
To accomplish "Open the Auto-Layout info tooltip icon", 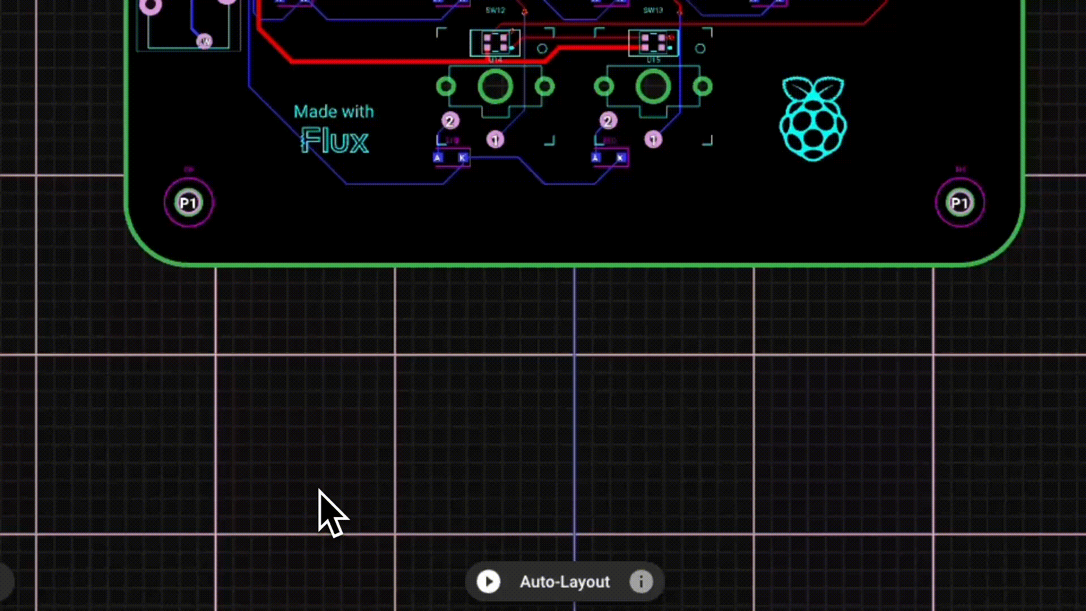I will tap(641, 582).
